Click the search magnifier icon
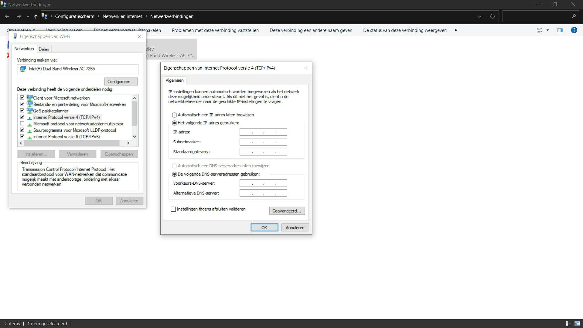583x328 pixels. coord(573,16)
